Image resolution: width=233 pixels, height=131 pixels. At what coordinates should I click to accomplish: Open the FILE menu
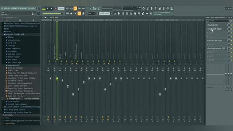pyautogui.click(x=2, y=8)
